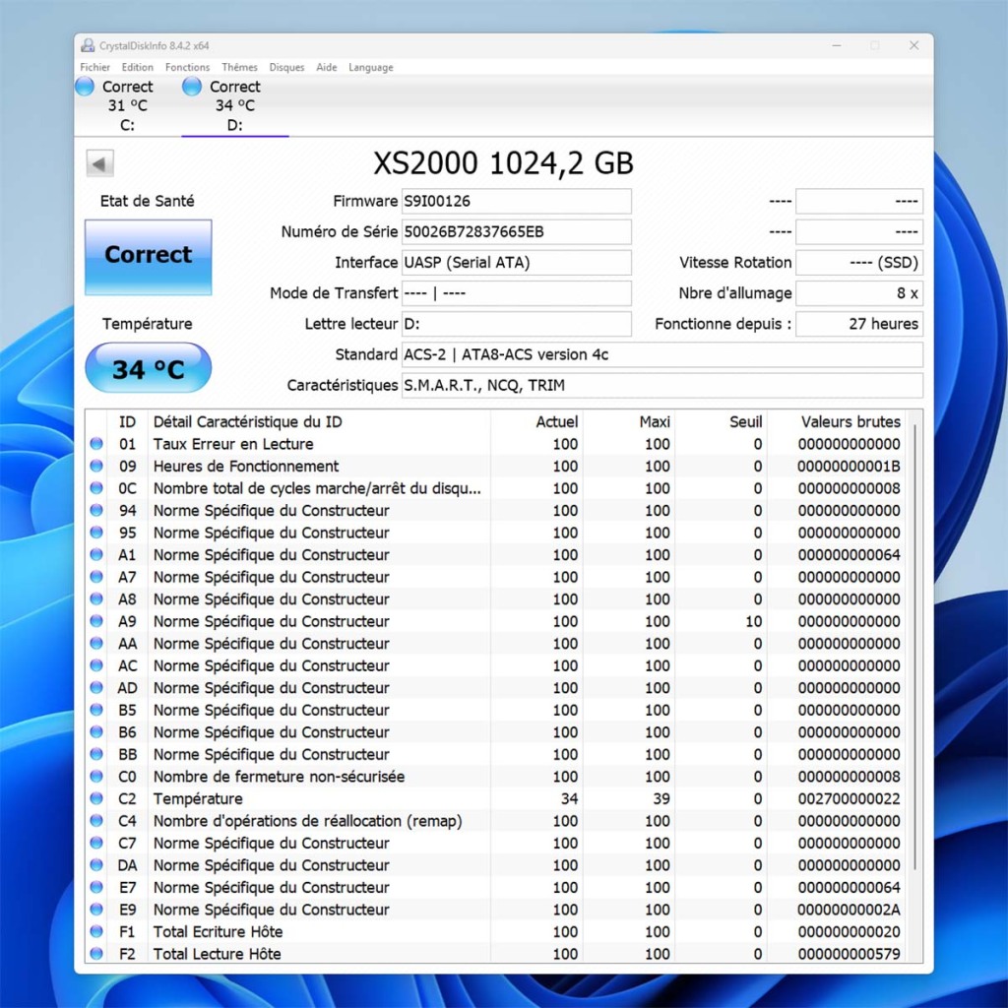The width and height of the screenshot is (1008, 1008).
Task: Click the Seuil column header
Action: coord(721,421)
